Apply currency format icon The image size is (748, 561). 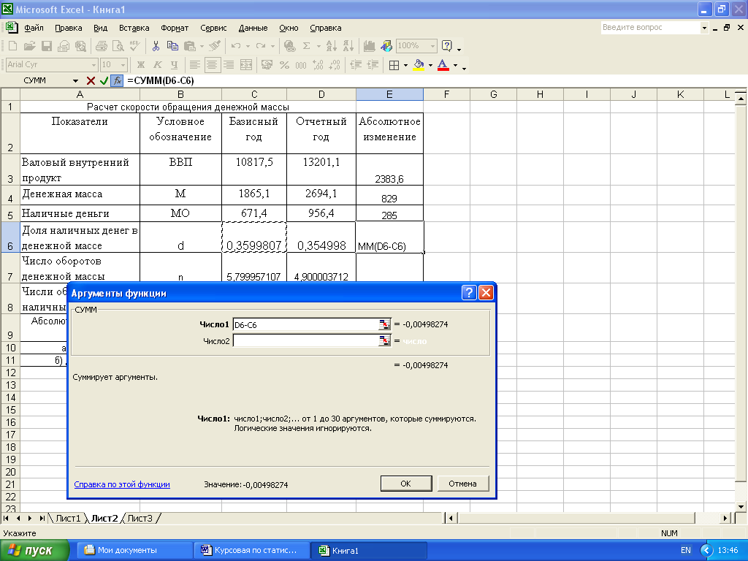(267, 65)
